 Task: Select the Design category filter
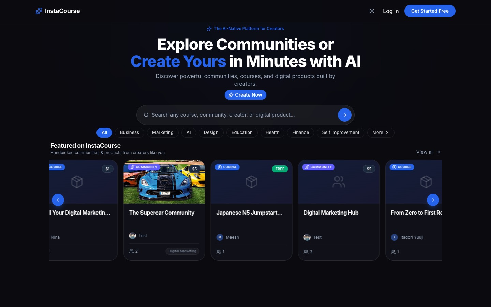pyautogui.click(x=211, y=132)
